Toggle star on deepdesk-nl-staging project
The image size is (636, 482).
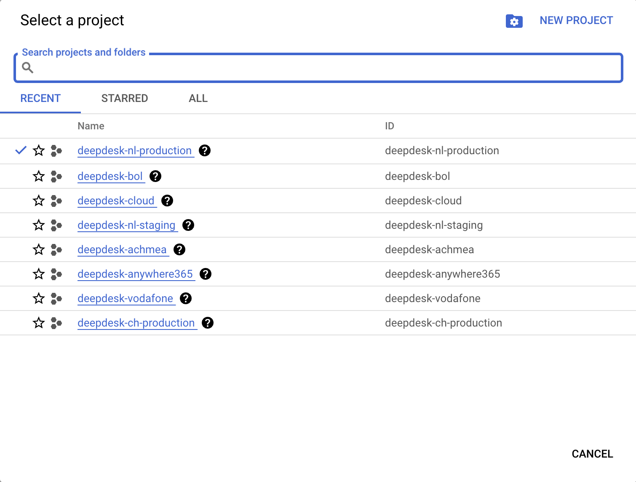click(39, 225)
